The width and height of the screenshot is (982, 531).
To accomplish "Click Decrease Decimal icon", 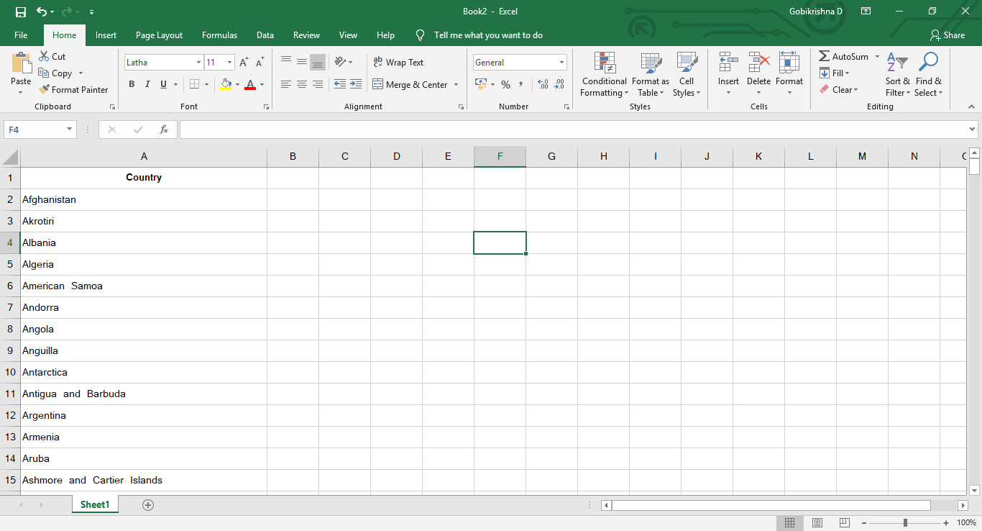I will (x=559, y=84).
